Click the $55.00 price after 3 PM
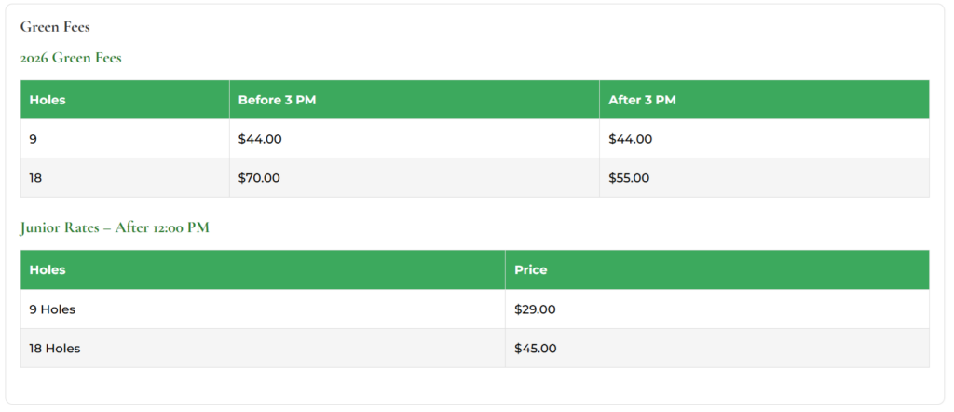Screen dimensions: 954x412 pyautogui.click(x=629, y=178)
